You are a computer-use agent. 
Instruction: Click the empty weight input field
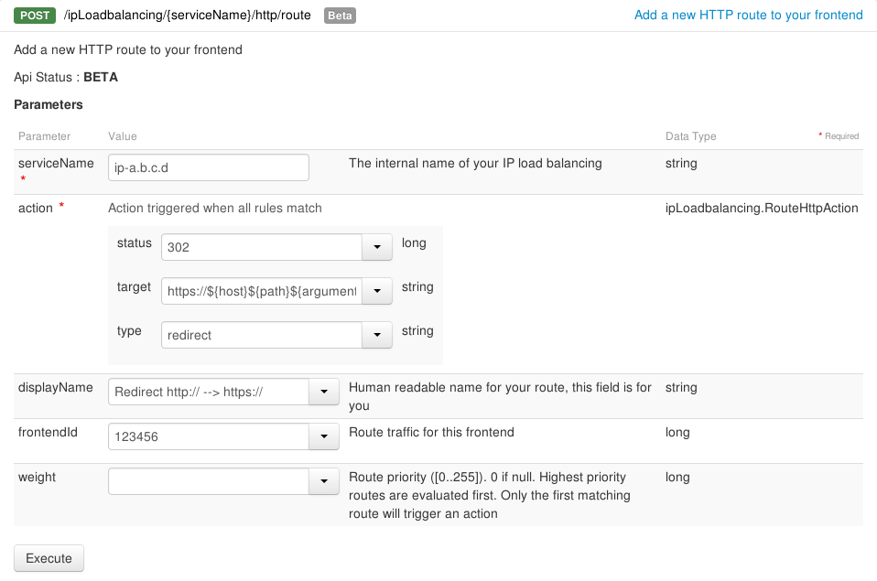(x=209, y=481)
